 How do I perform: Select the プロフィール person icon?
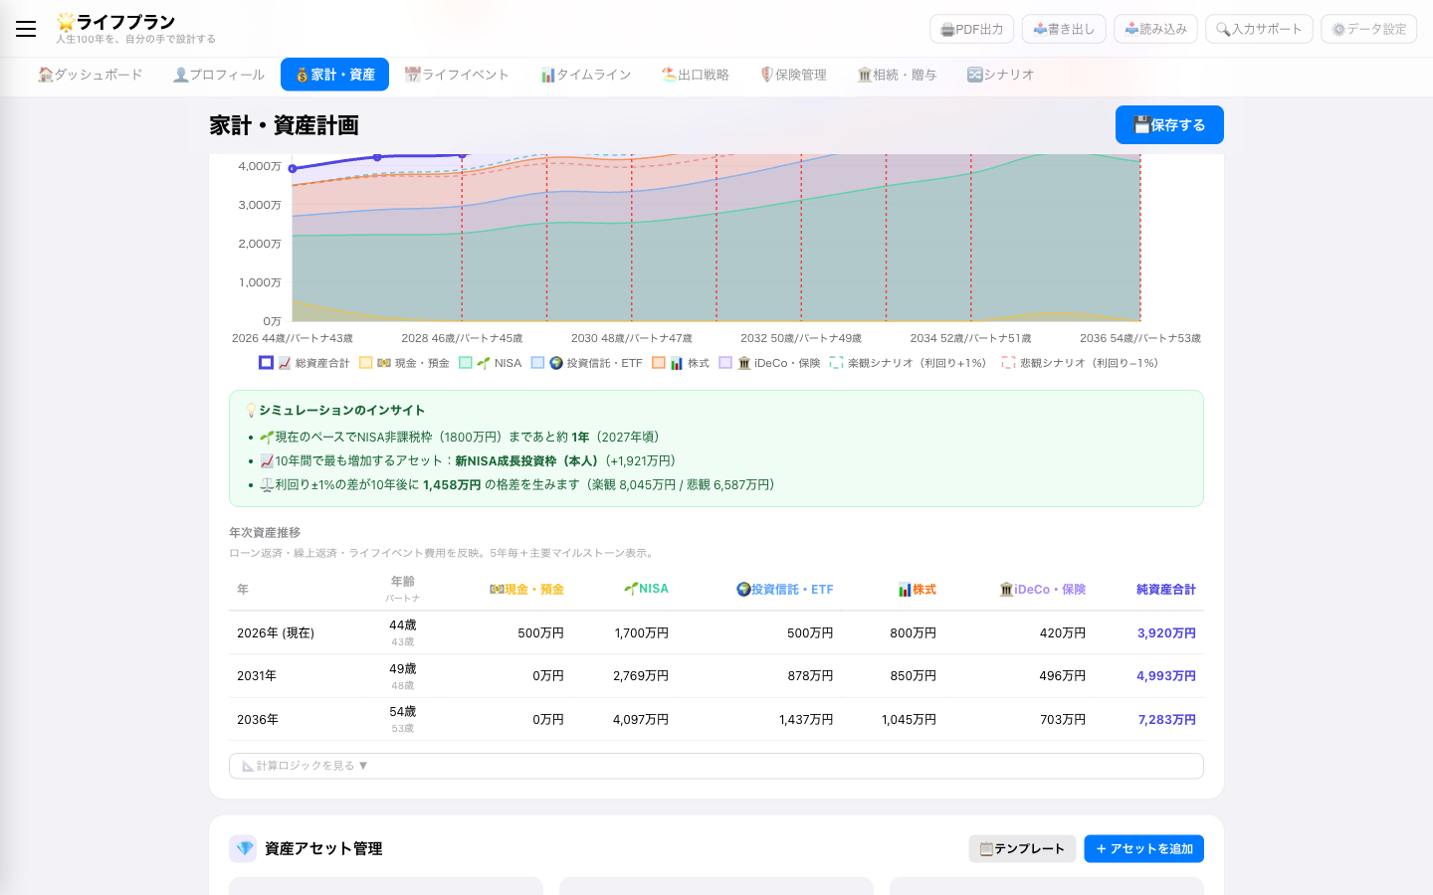tap(183, 74)
